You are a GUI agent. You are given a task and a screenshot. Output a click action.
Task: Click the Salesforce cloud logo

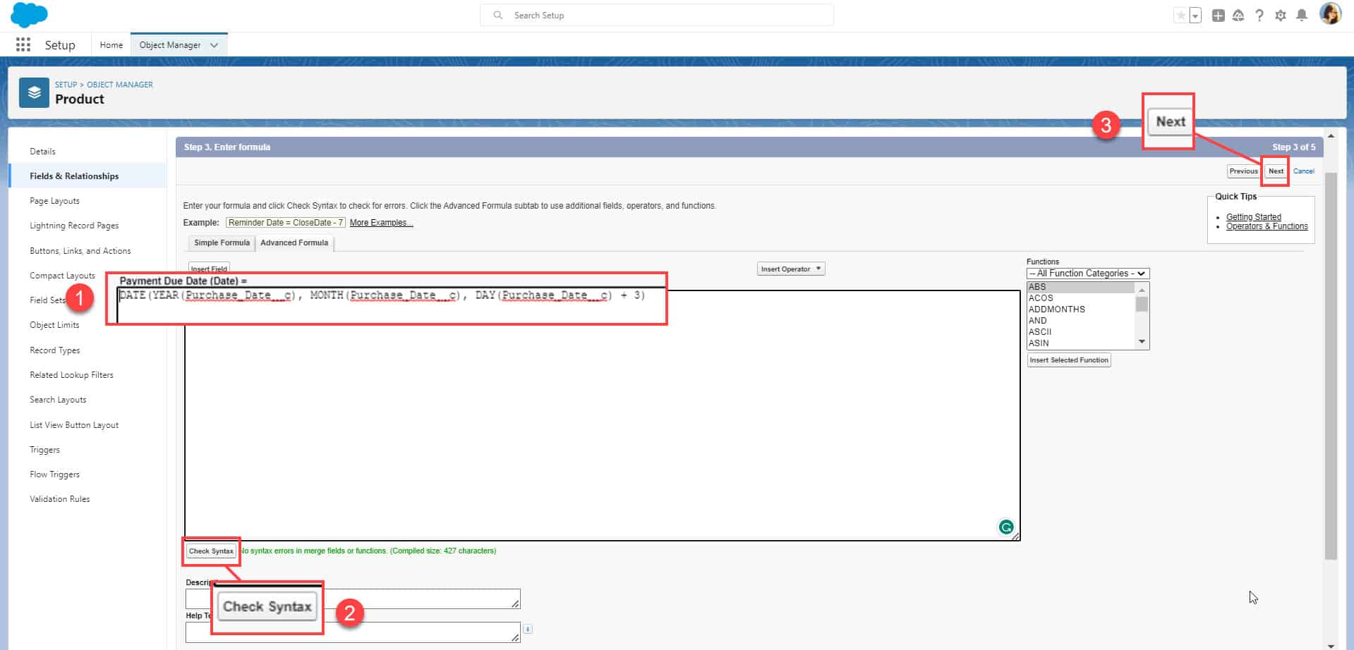pyautogui.click(x=29, y=15)
